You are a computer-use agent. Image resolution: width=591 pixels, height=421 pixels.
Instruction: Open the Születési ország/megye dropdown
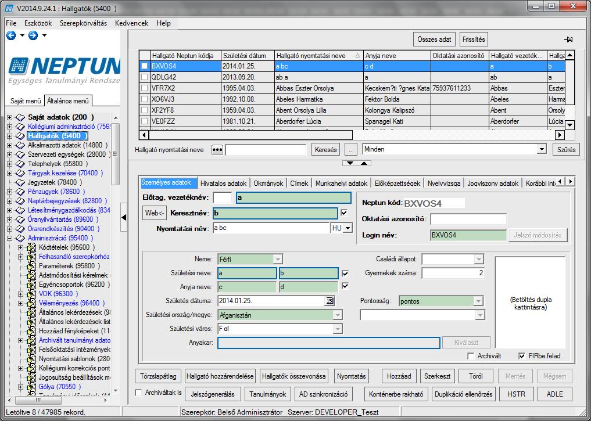[x=338, y=315]
